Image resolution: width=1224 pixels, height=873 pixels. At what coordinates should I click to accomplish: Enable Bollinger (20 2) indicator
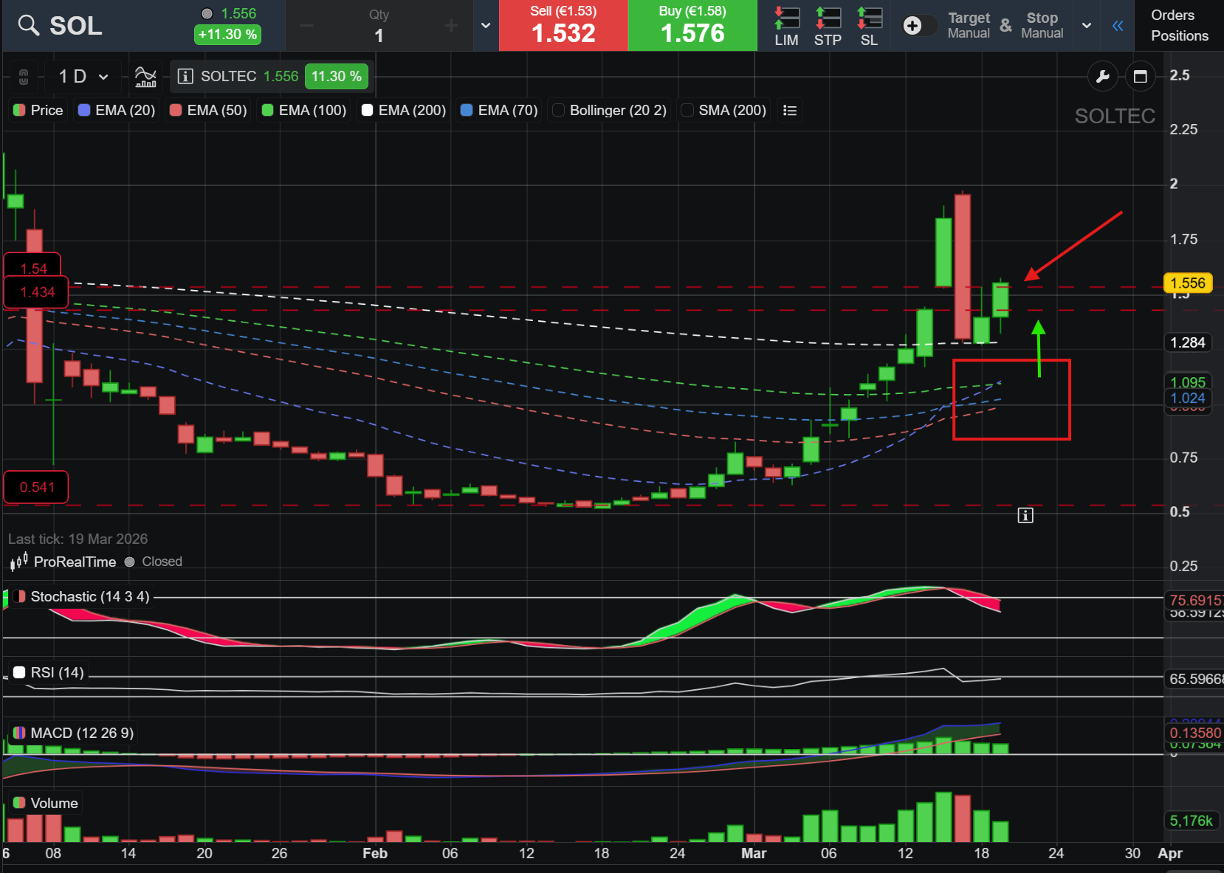point(610,110)
